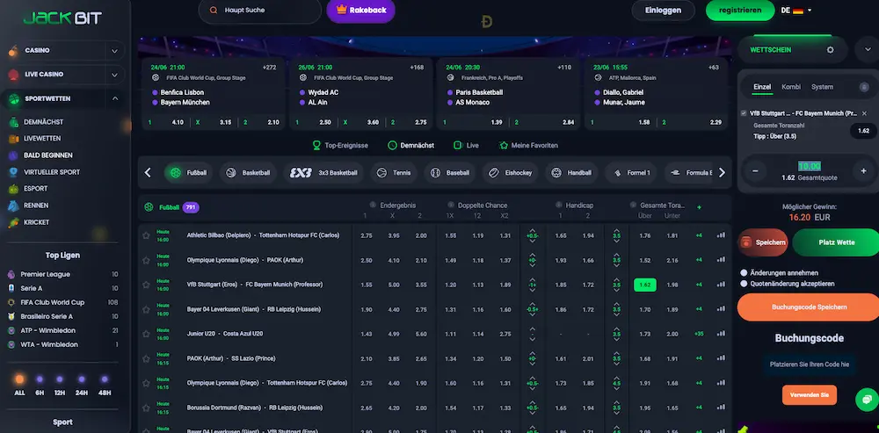The width and height of the screenshot is (879, 433).
Task: Select the Formel 1 sport chip
Action: 631,172
